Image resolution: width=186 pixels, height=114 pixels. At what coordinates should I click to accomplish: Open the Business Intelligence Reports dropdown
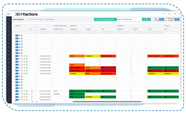tap(105, 19)
